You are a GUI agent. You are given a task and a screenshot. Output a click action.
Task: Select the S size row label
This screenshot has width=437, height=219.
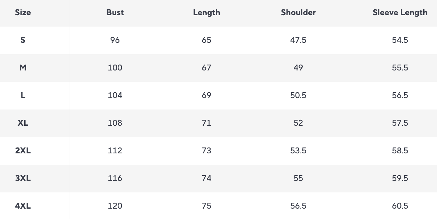23,40
